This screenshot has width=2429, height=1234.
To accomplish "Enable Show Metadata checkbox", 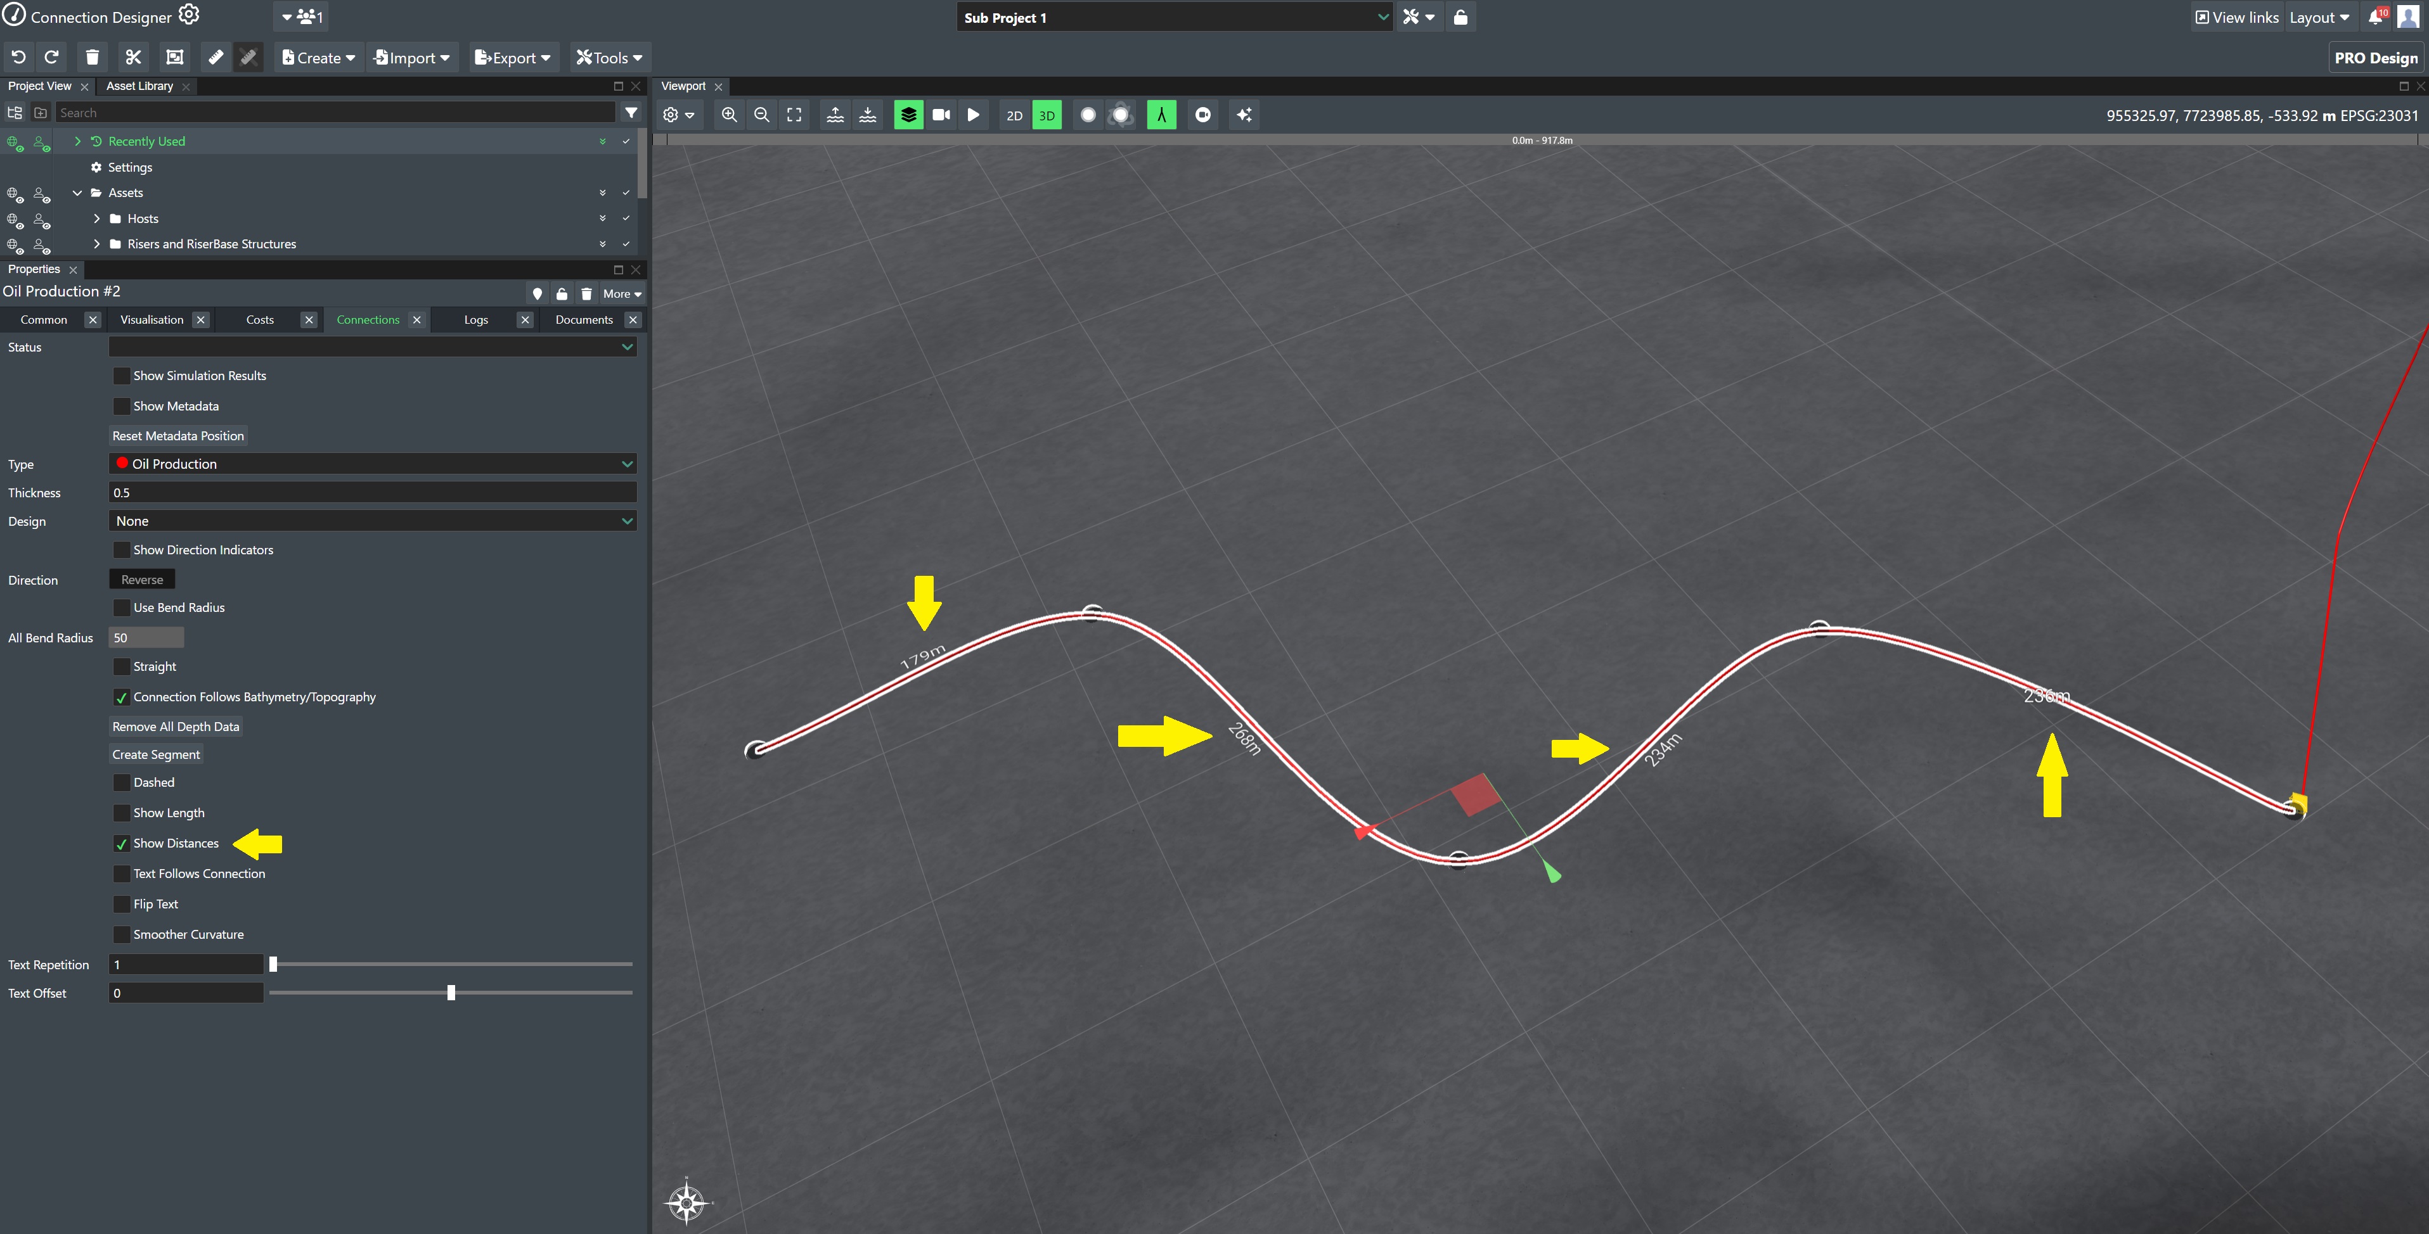I will pos(122,406).
